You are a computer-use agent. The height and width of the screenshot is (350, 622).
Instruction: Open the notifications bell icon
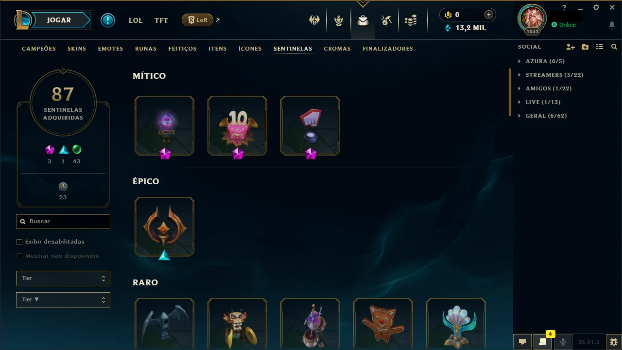pyautogui.click(x=612, y=25)
